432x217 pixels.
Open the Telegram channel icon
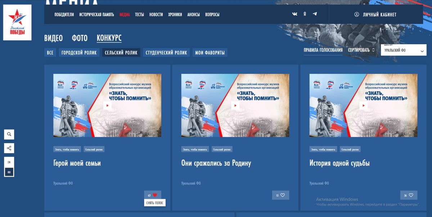(x=315, y=14)
